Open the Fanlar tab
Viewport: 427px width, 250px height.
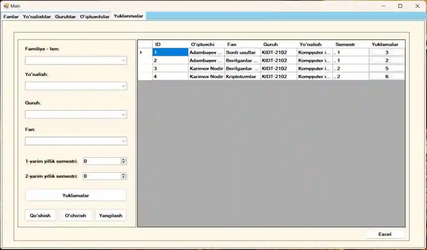(11, 17)
